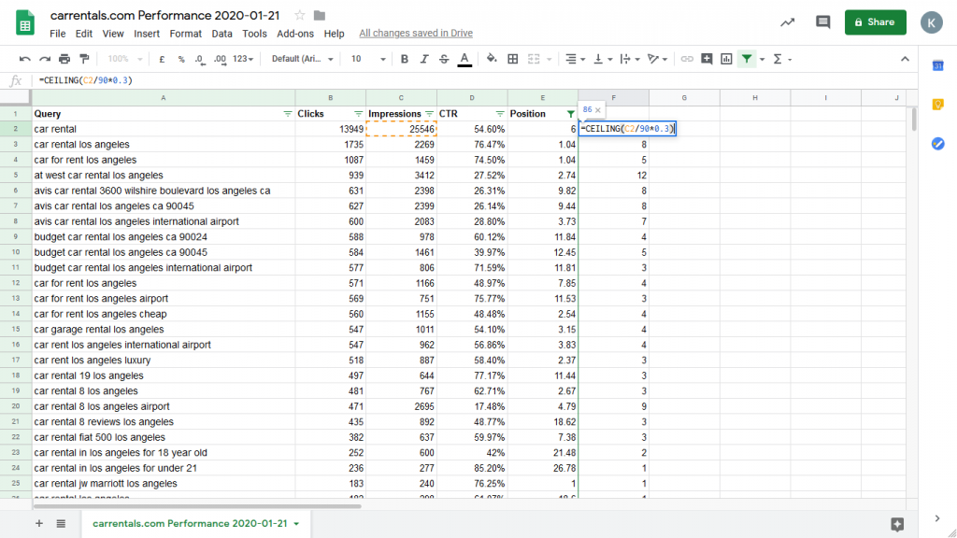Open carrentals.com Performance sheet tab menu arrow
Viewport: 957px width, 538px height.
click(296, 524)
